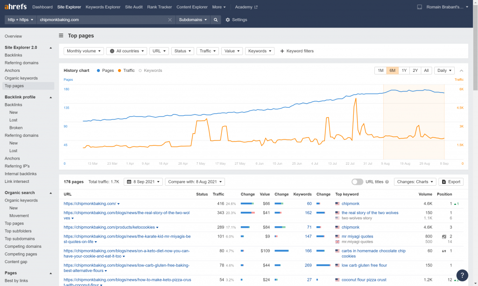The height and width of the screenshot is (286, 478).
Task: Click keywords change bar in gluten-free row
Action: [x=323, y=265]
